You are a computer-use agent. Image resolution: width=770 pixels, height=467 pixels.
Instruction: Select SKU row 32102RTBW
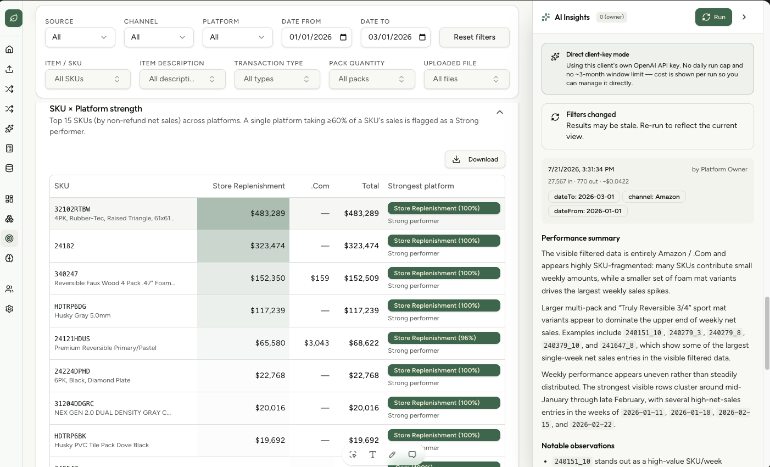coord(277,214)
